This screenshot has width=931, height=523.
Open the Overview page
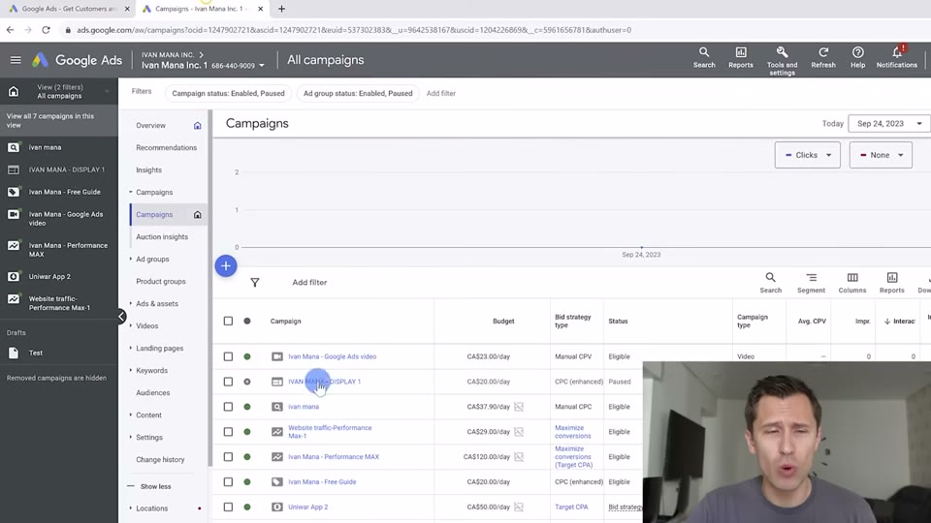click(151, 126)
